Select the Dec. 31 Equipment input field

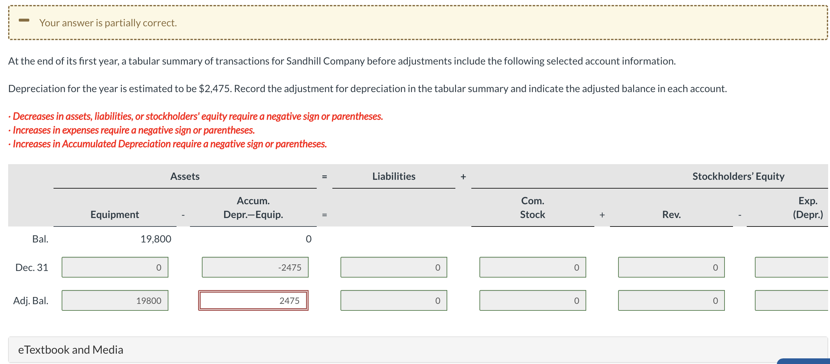click(115, 267)
